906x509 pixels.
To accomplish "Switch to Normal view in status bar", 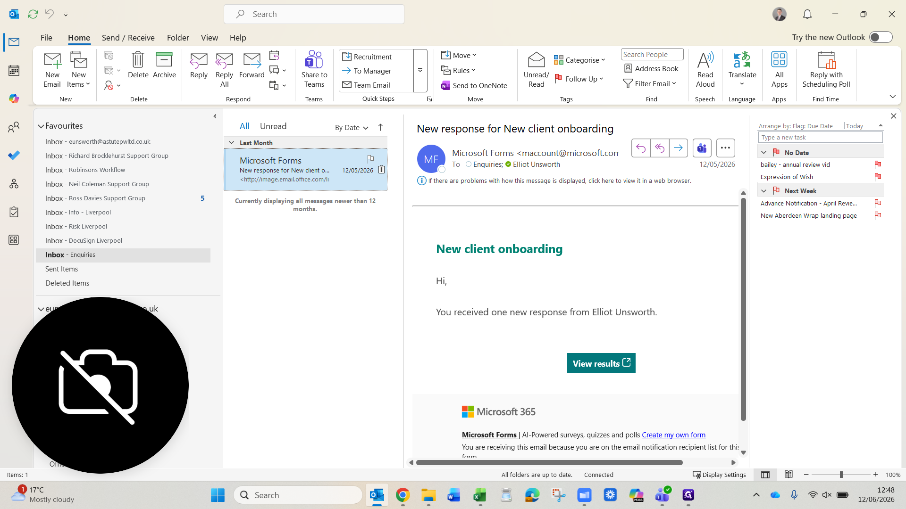I will [x=765, y=475].
